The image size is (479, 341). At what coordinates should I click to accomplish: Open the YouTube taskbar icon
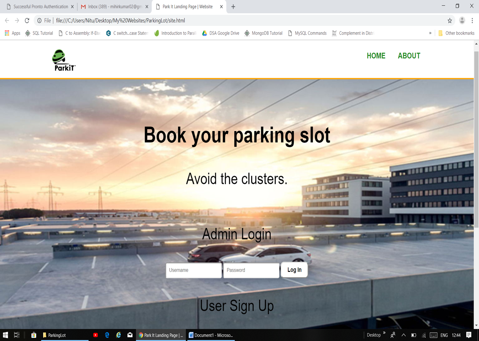(x=95, y=335)
